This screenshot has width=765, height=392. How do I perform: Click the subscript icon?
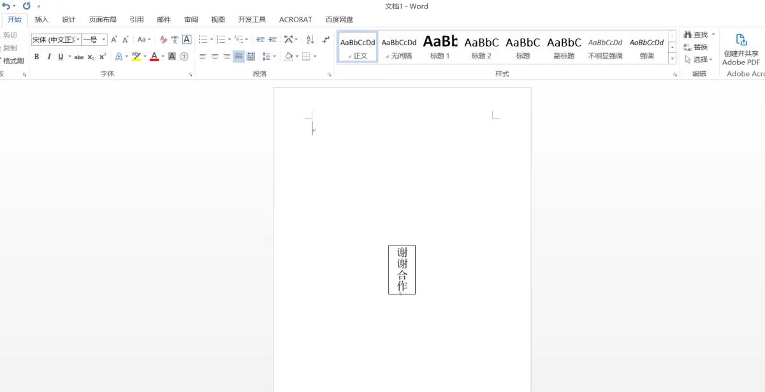coord(90,56)
